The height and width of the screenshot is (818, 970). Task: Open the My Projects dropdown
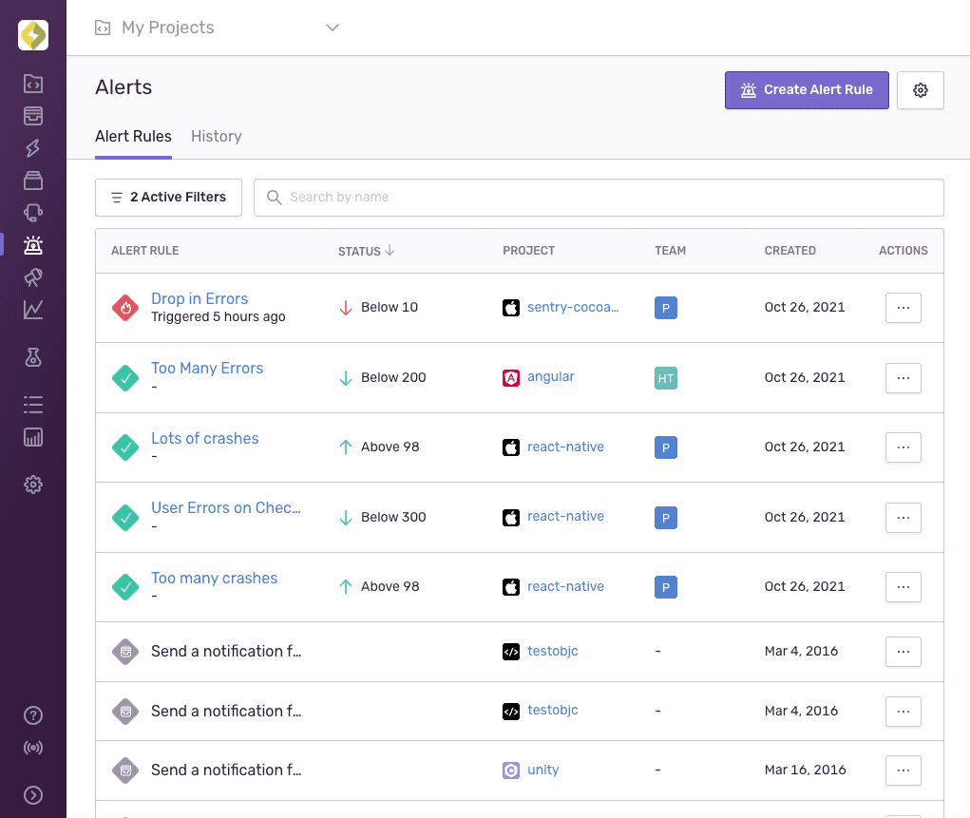[217, 28]
